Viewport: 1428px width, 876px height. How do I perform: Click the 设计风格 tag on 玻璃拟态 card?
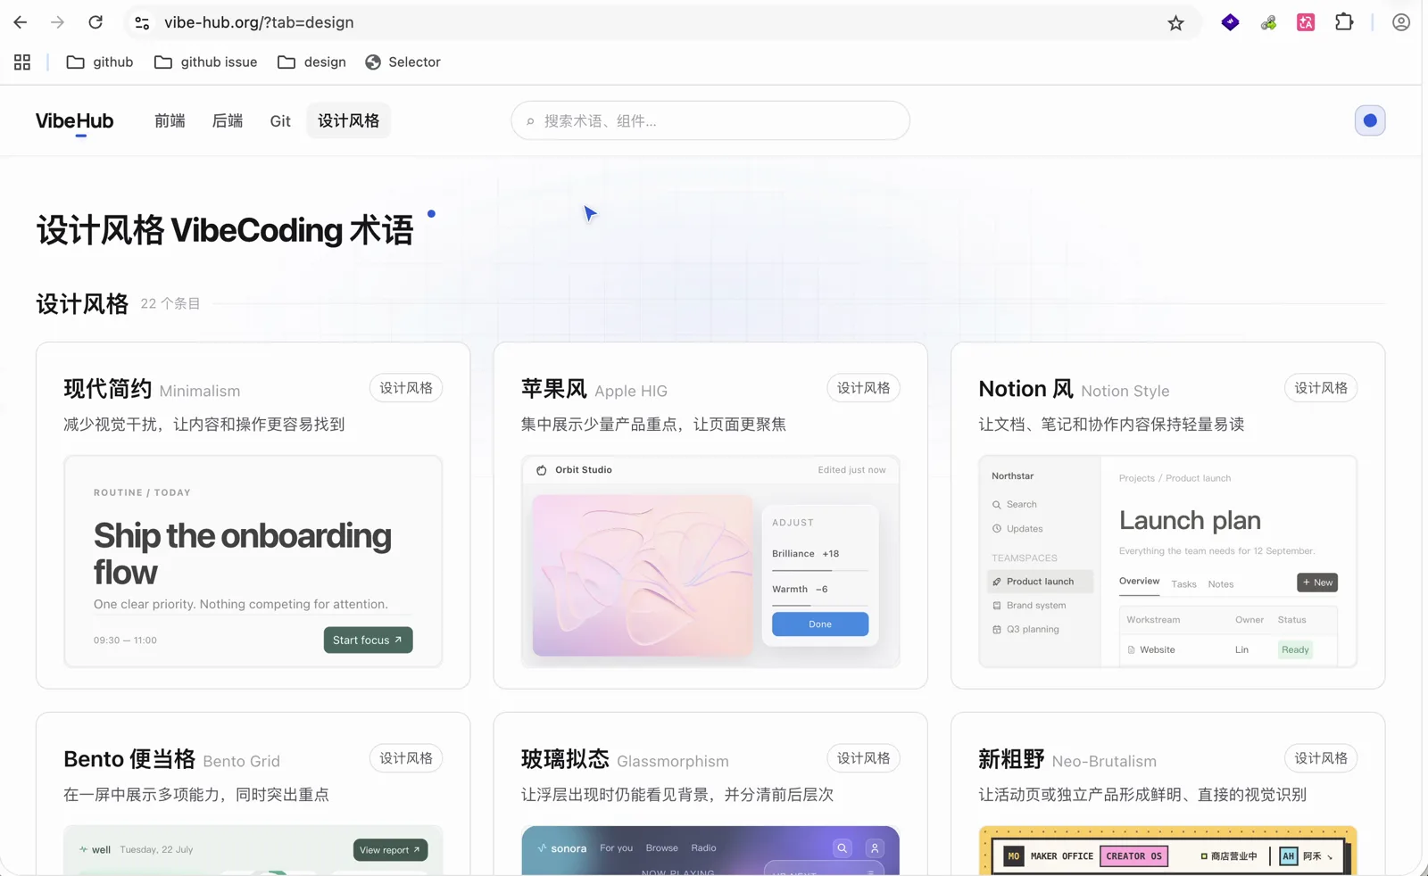863,758
